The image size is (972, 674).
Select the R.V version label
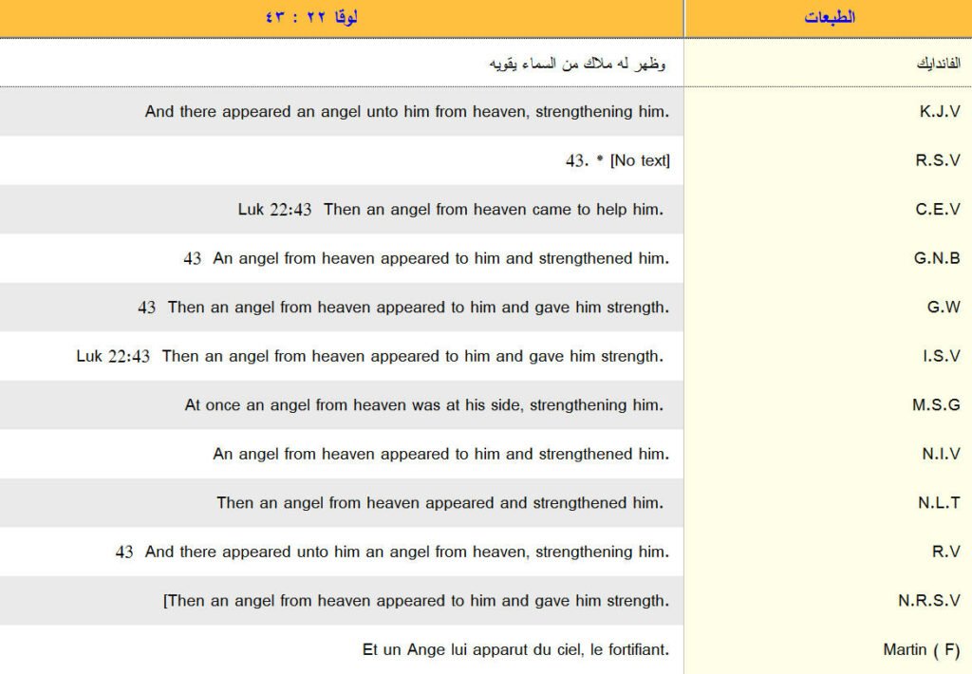click(x=946, y=552)
